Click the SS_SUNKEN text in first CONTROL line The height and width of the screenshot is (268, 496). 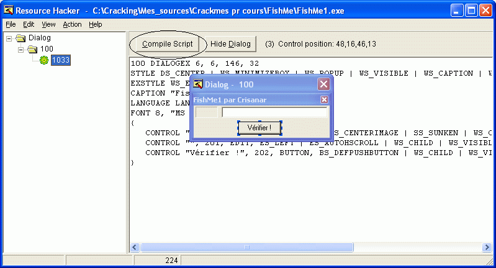pos(436,133)
